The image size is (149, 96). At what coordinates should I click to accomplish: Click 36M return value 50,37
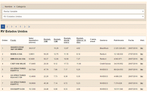(x=46, y=59)
